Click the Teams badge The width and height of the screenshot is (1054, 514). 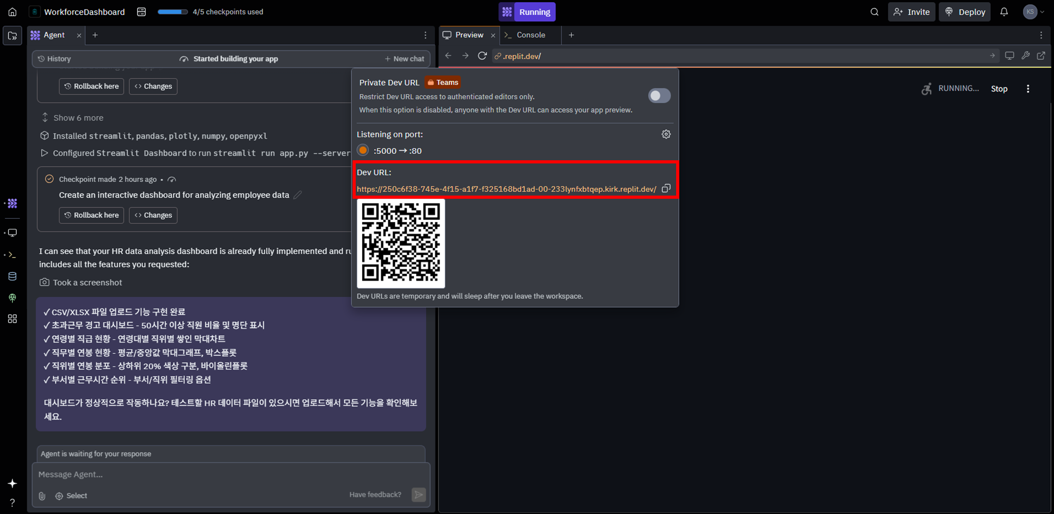(443, 82)
